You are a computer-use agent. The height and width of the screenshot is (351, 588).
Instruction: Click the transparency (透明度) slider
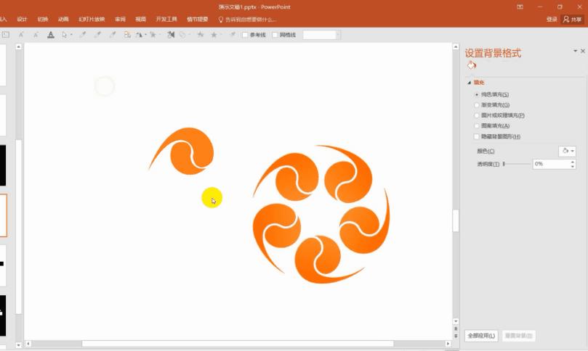(516, 165)
